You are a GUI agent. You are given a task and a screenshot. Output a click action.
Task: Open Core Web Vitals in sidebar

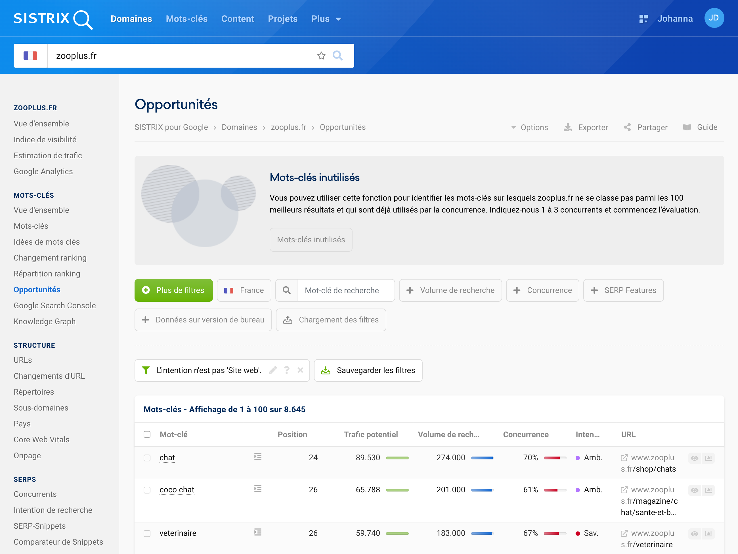42,440
